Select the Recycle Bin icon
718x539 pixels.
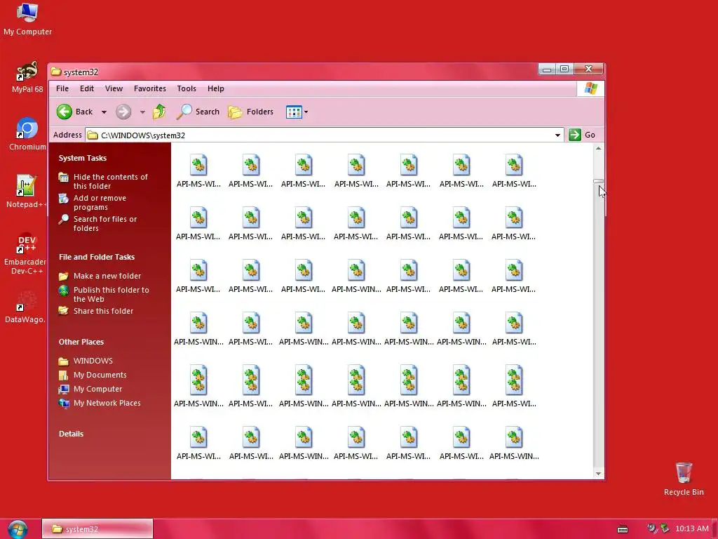[x=684, y=479]
